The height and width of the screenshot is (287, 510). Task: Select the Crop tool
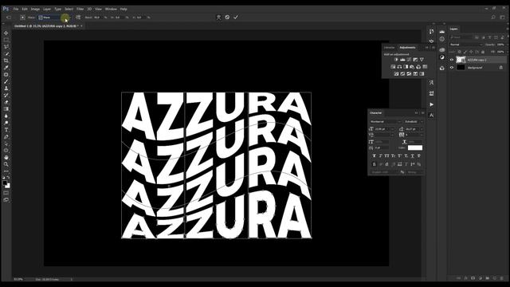tap(6, 61)
